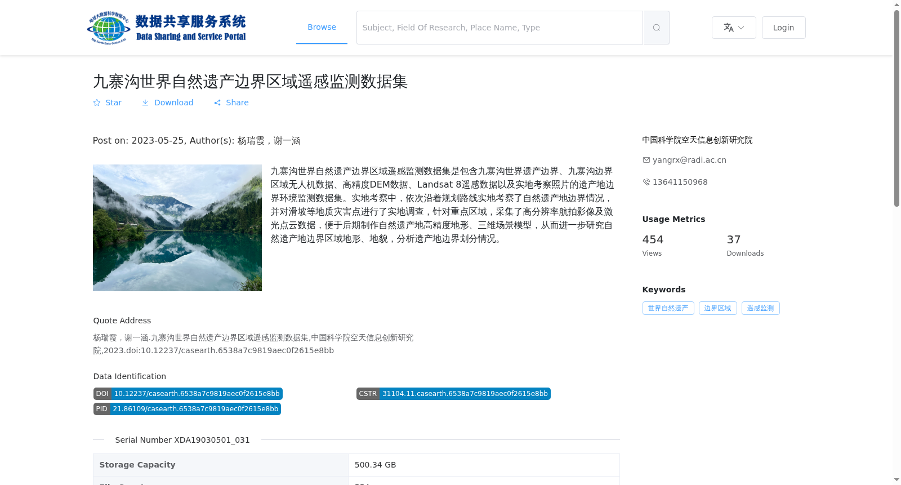Select the 世界自然遗产 keyword tag
Viewport: 901px width, 485px height.
pos(668,308)
